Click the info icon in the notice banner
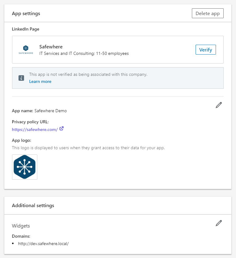The image size is (236, 258). click(x=21, y=78)
